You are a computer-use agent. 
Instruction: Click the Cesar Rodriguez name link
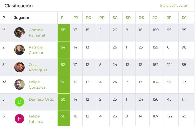coord(38,67)
